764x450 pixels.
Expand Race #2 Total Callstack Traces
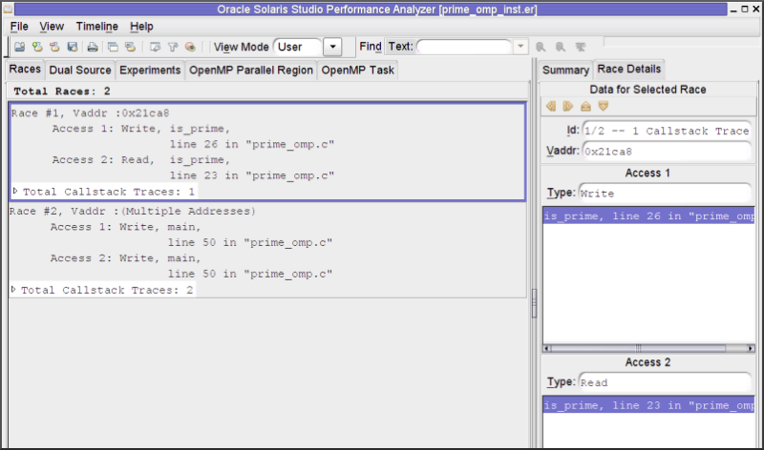[13, 290]
